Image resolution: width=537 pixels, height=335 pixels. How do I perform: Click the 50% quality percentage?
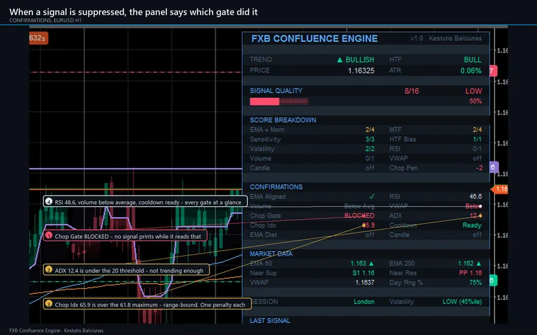475,101
